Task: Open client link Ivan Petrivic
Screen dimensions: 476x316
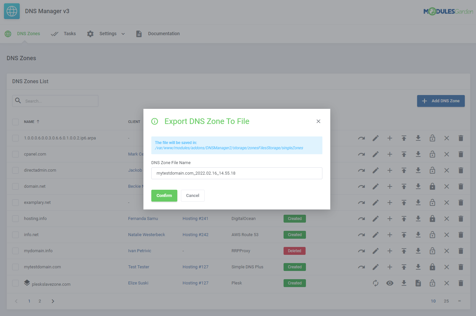Action: [x=139, y=251]
